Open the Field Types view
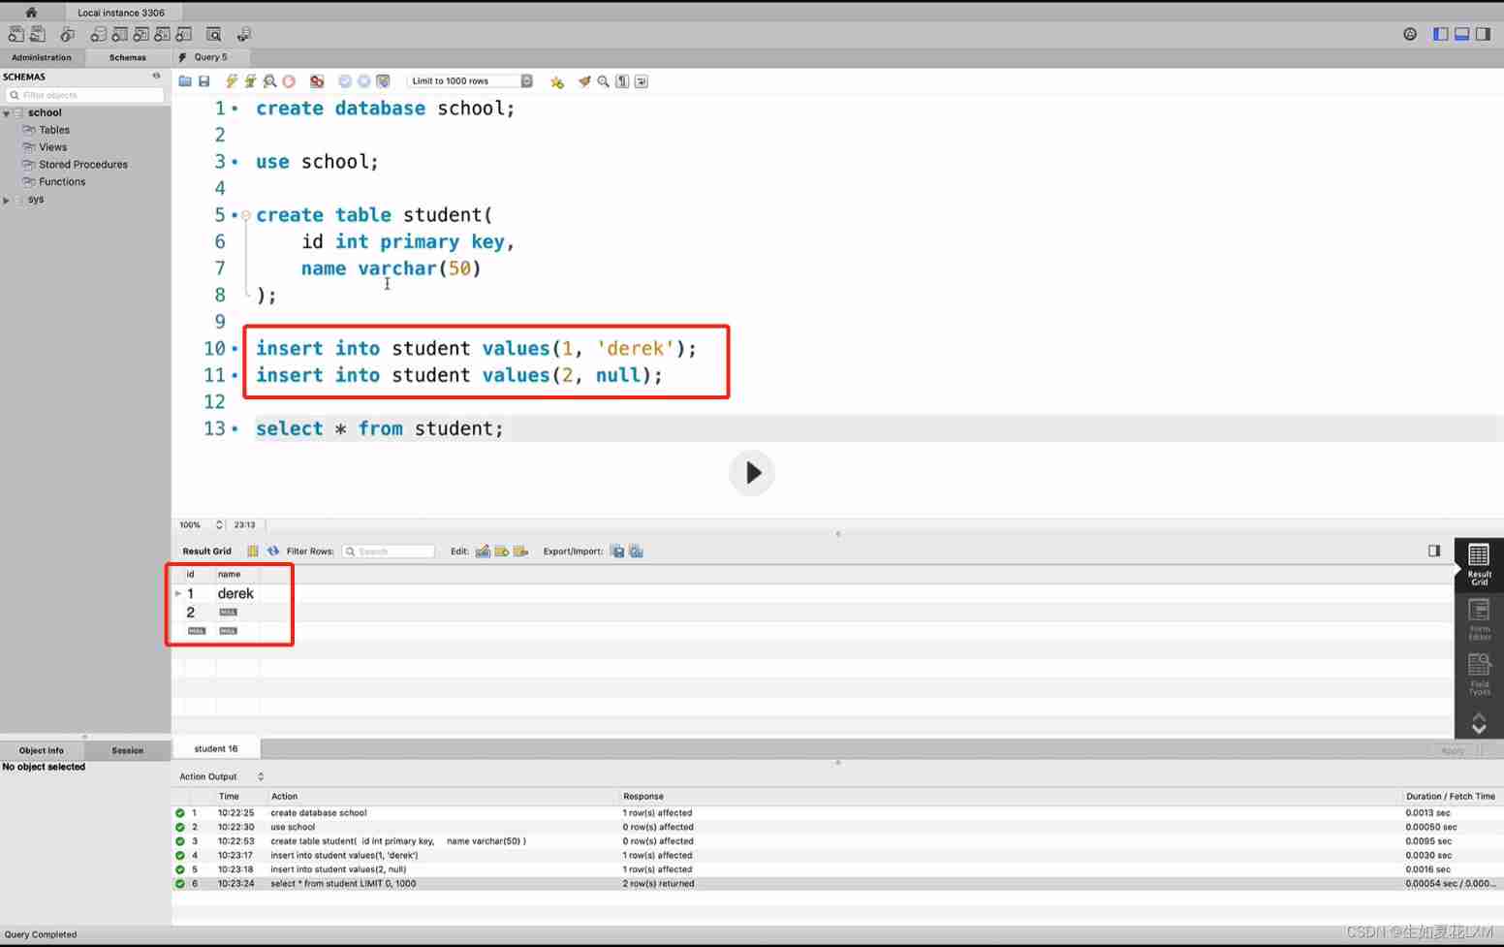This screenshot has width=1504, height=947. [x=1479, y=675]
